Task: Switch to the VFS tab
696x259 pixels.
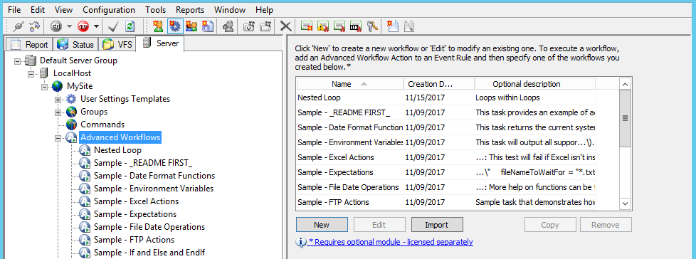Action: [x=117, y=44]
